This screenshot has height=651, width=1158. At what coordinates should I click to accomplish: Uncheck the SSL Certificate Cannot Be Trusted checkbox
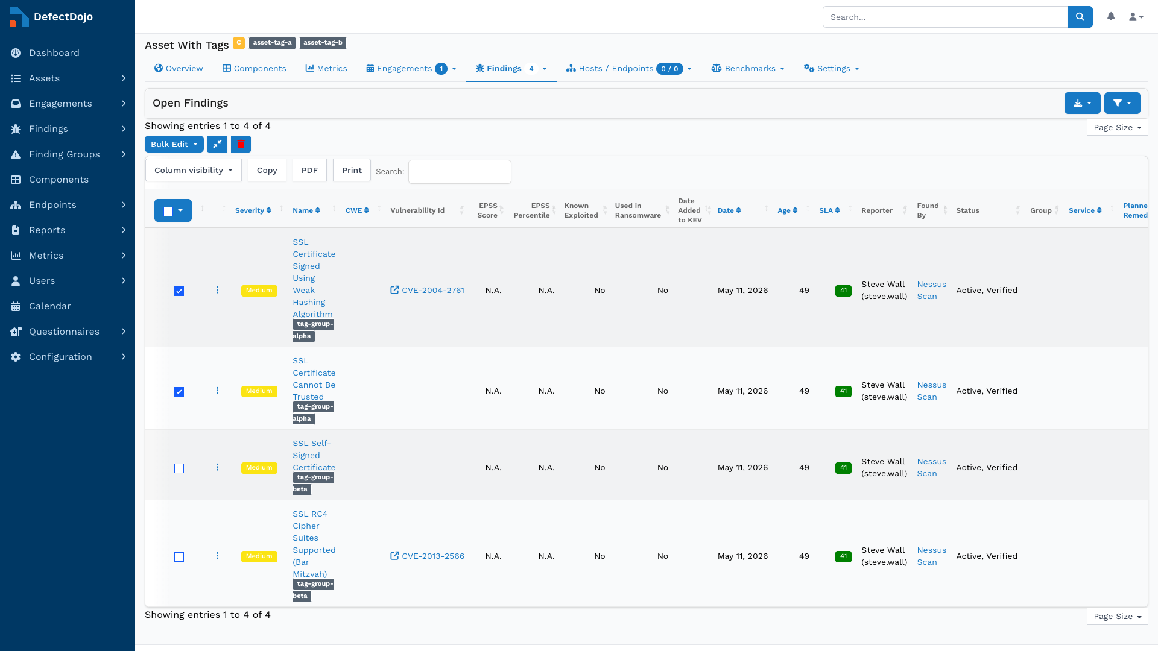tap(179, 392)
